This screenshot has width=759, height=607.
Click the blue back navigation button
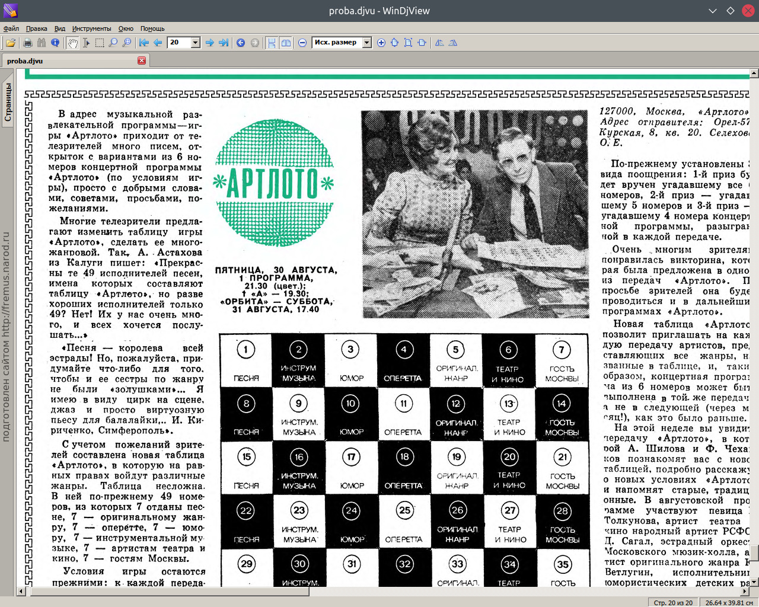(241, 43)
